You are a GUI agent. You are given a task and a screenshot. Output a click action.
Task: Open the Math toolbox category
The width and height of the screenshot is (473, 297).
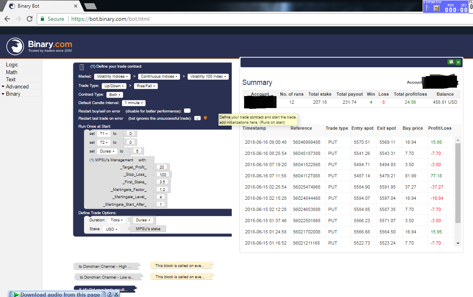pyautogui.click(x=12, y=72)
